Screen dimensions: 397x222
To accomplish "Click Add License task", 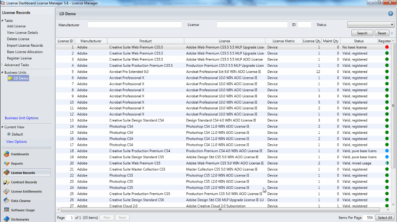I will click(16, 26).
